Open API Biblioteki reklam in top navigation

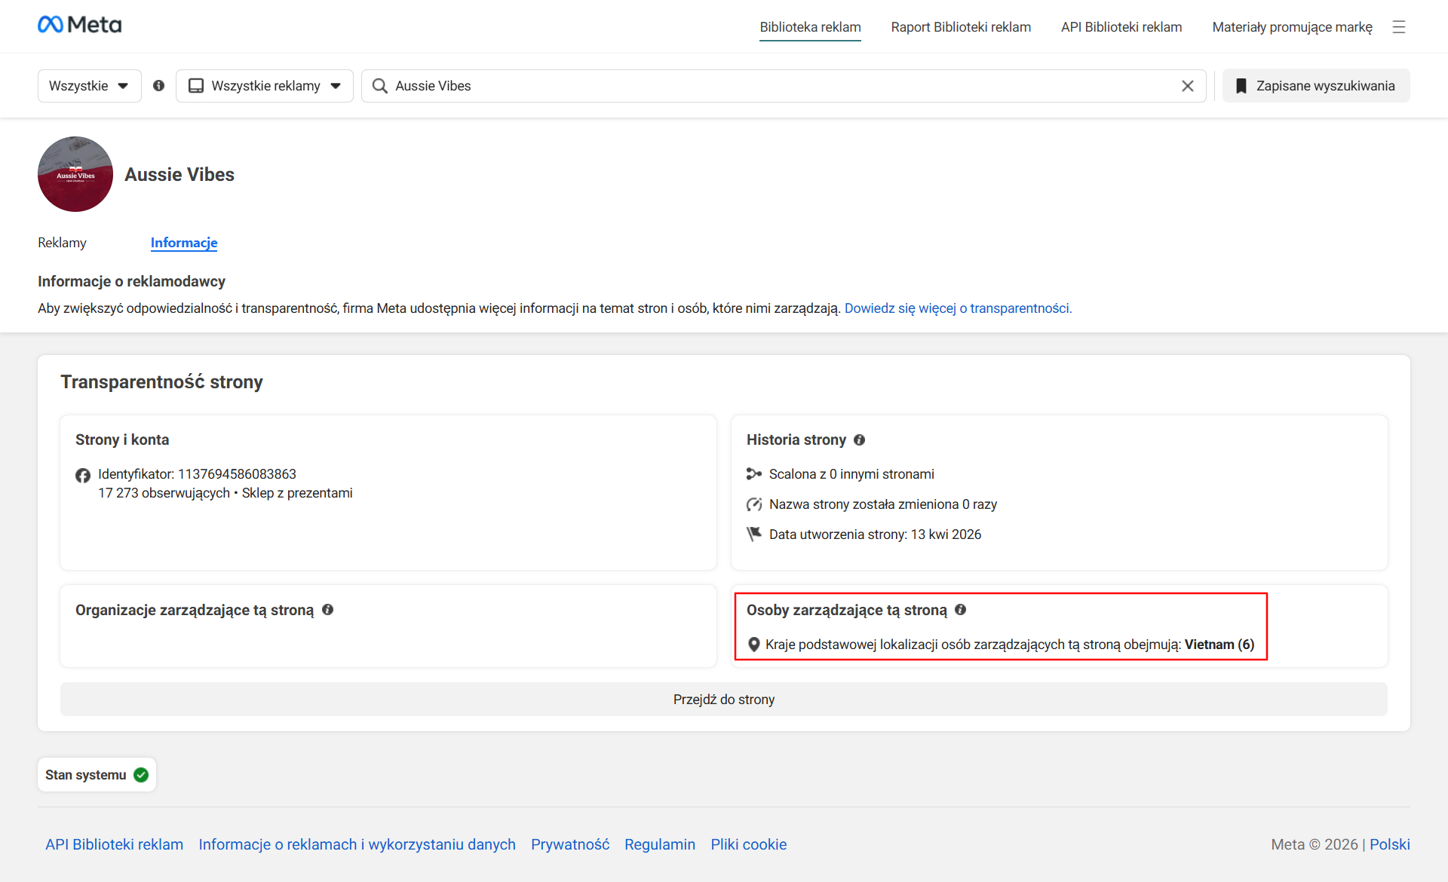(1121, 27)
